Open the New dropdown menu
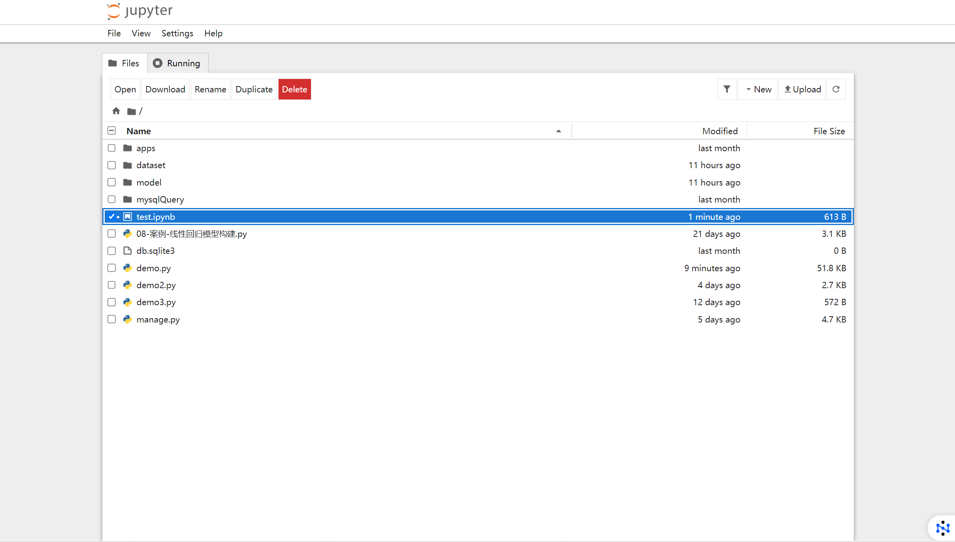 (x=758, y=89)
